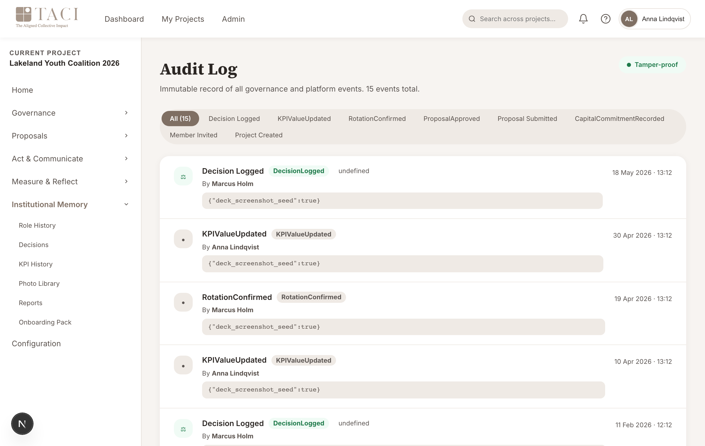The width and height of the screenshot is (705, 446).
Task: Filter by Member Invited
Action: click(194, 135)
